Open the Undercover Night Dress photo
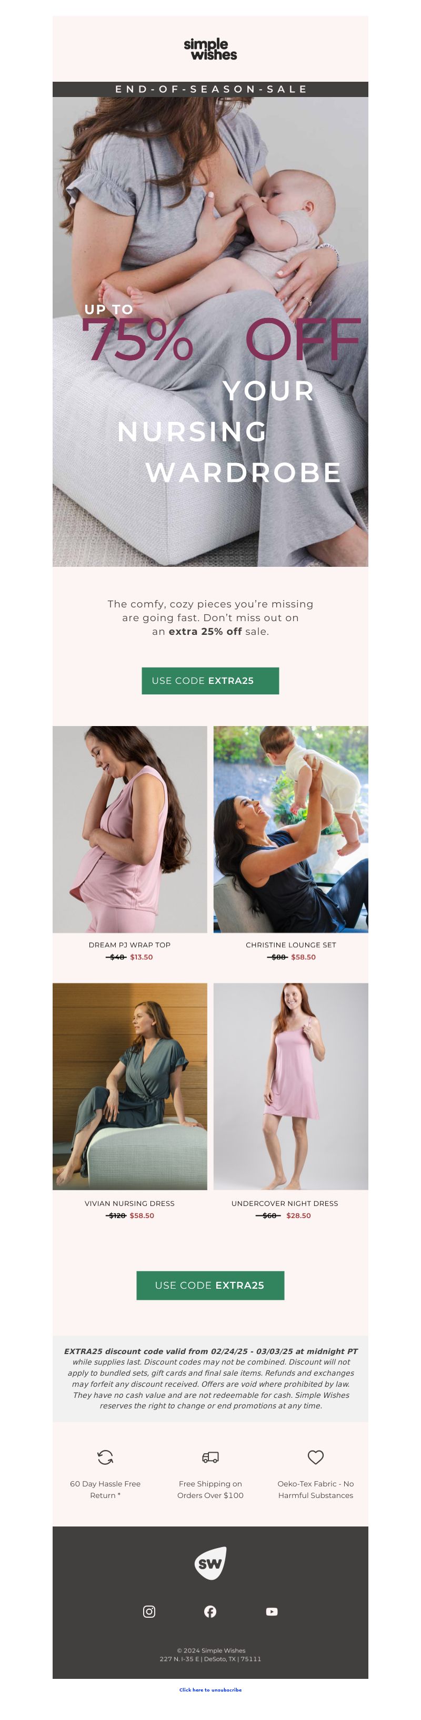 pos(290,1086)
